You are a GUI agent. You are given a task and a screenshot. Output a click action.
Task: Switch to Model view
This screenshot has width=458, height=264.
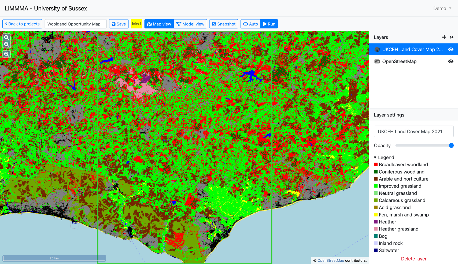click(190, 24)
